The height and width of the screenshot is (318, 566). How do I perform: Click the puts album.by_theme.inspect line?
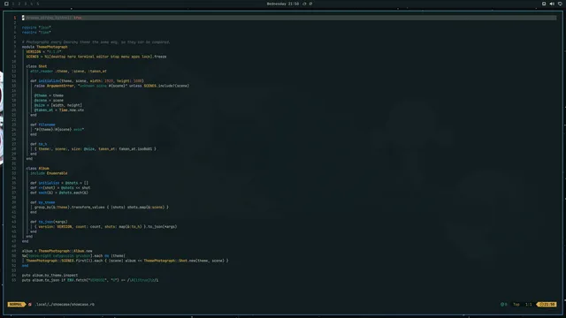pos(50,275)
